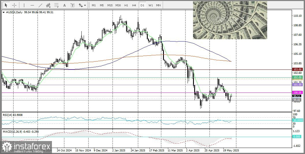Click the 9 Dec 2024 date label
This screenshot has height=154, width=305.
(100, 151)
